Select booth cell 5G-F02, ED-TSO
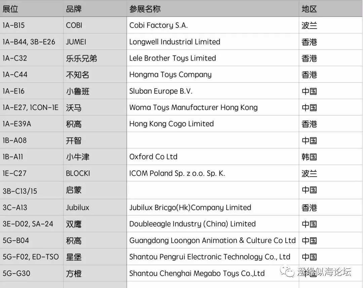Screen dimensions: 363x288 [31, 257]
